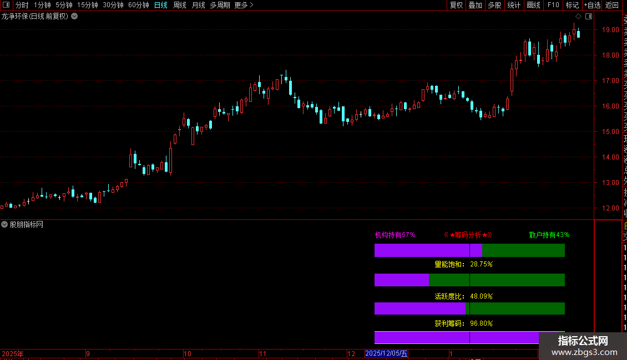Open the 统计 statistics tool
The width and height of the screenshot is (627, 360).
click(514, 5)
